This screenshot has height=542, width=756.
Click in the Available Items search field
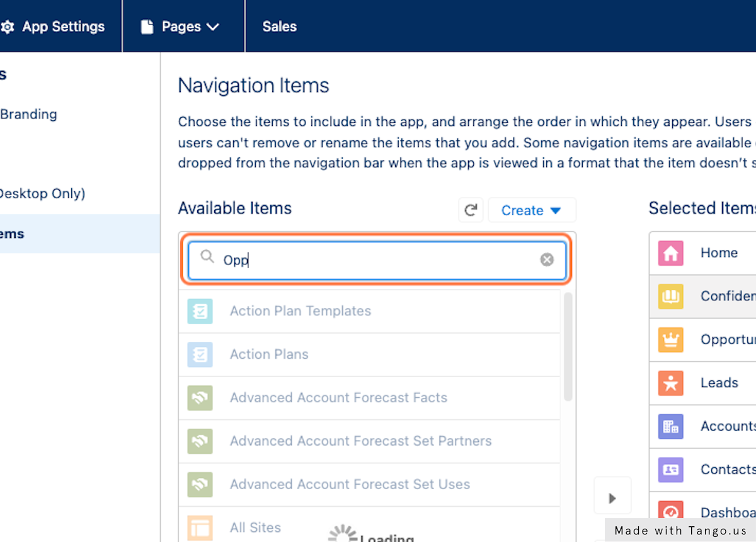(378, 259)
